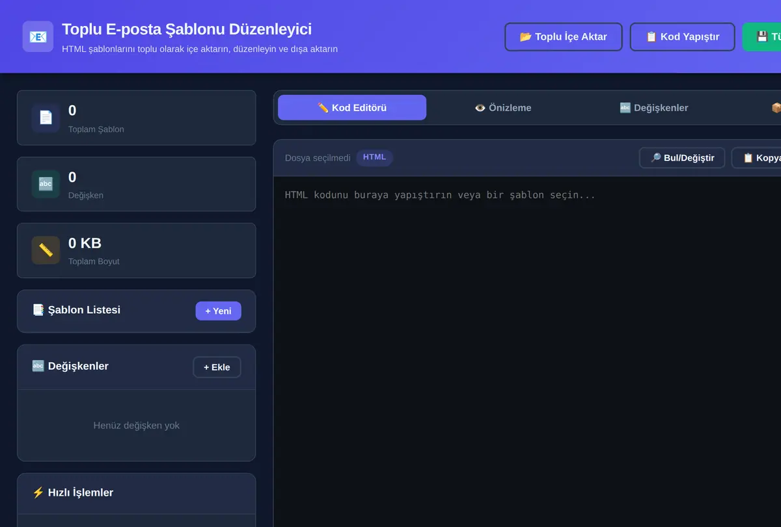Click inside the HTML code editor area
This screenshot has height=527, width=781.
(x=527, y=351)
